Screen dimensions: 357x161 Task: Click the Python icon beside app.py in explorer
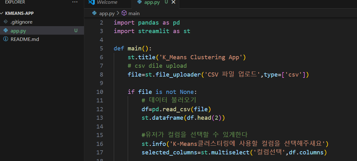[6, 31]
